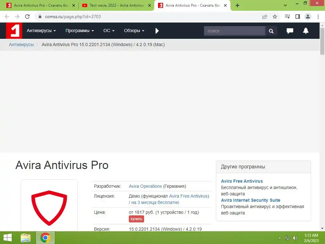
Task: Open the Chrome three-dot menu
Action: point(318,17)
